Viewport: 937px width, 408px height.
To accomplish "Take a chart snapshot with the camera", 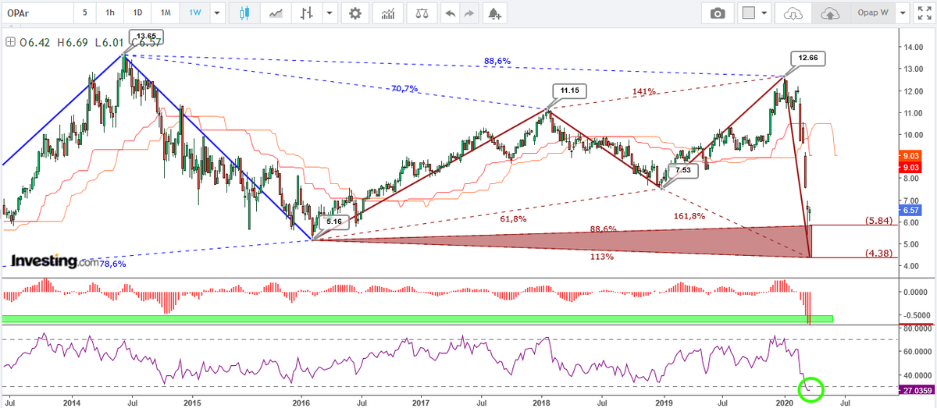I will tap(717, 13).
